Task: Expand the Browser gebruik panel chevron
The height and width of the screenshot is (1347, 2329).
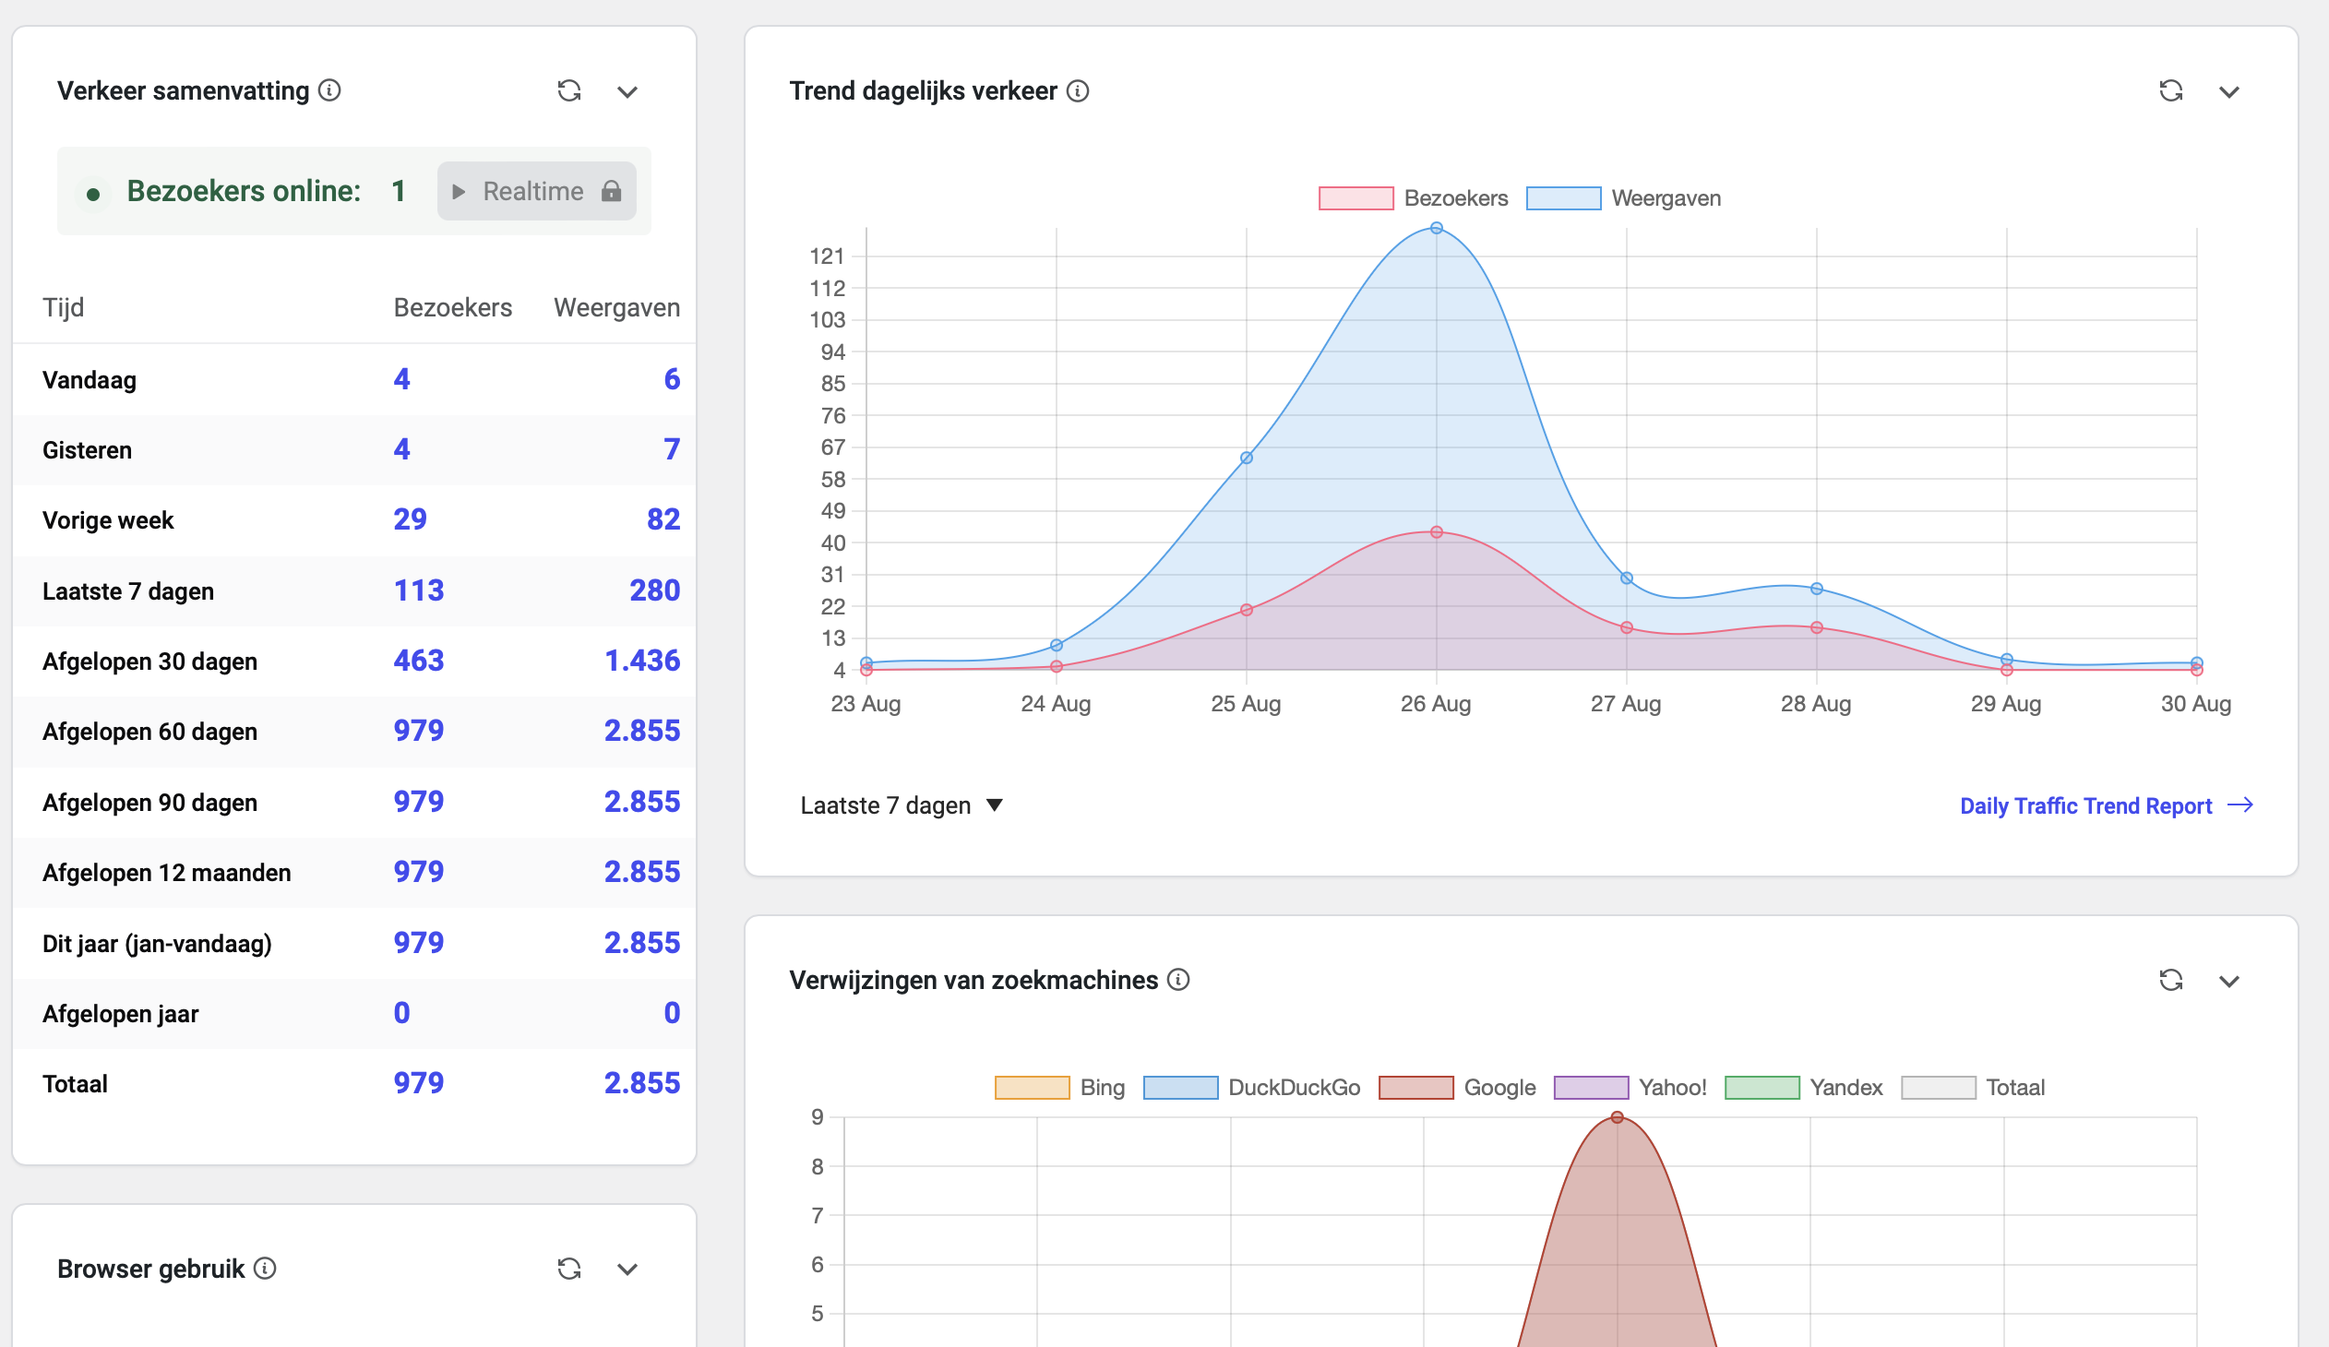Action: click(627, 1270)
